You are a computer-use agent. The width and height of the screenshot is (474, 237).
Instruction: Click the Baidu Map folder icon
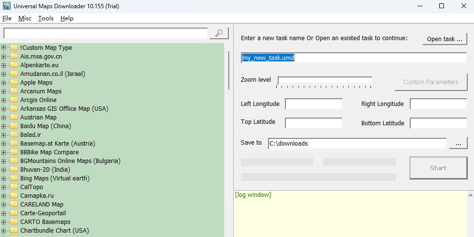coord(14,126)
